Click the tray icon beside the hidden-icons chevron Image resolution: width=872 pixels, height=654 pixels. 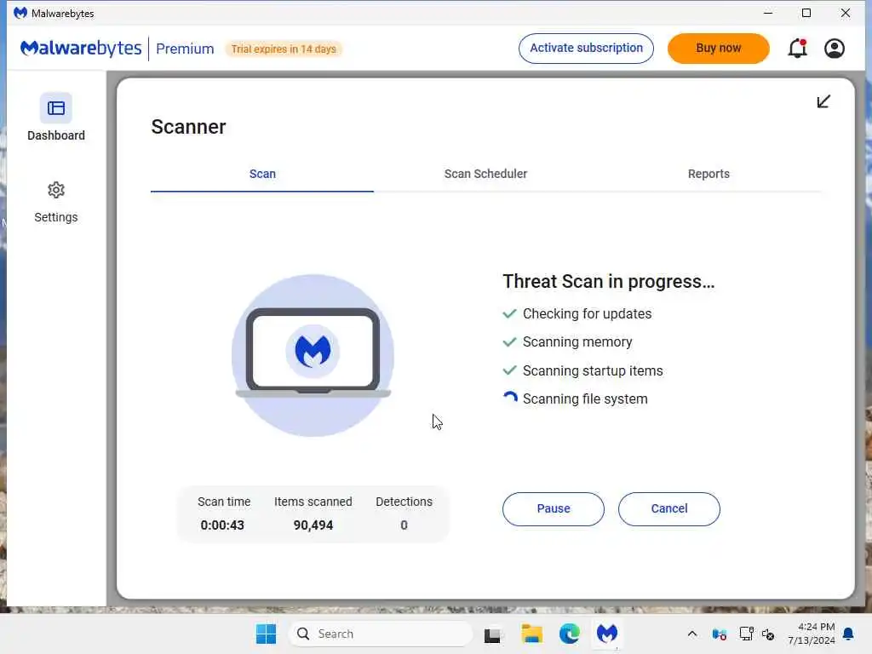click(719, 634)
